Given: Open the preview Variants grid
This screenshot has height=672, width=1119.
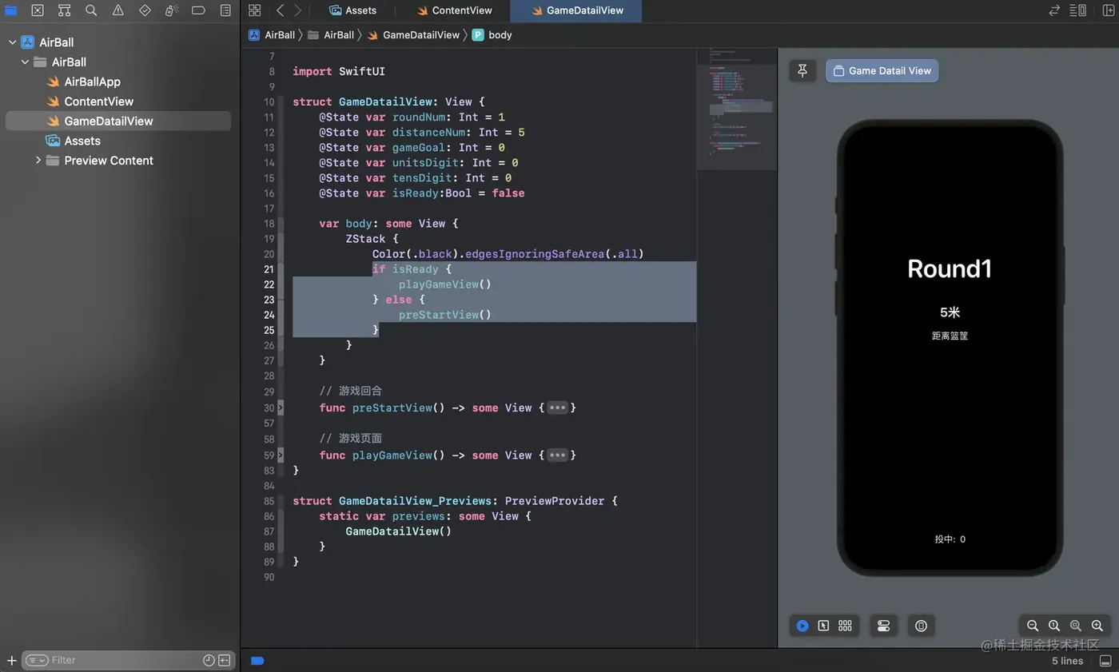Looking at the screenshot, I should tap(845, 626).
